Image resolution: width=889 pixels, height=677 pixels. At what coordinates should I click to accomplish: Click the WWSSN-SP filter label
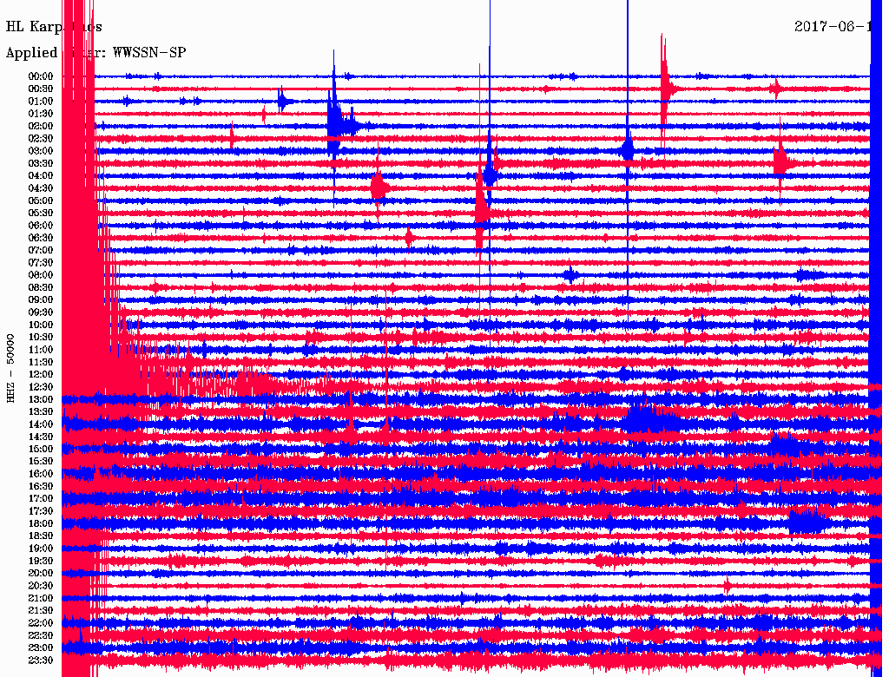click(149, 53)
